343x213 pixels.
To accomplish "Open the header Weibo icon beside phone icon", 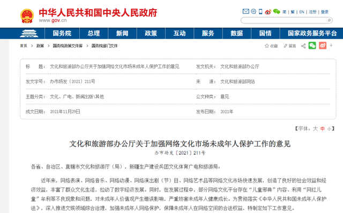I will click(x=268, y=12).
